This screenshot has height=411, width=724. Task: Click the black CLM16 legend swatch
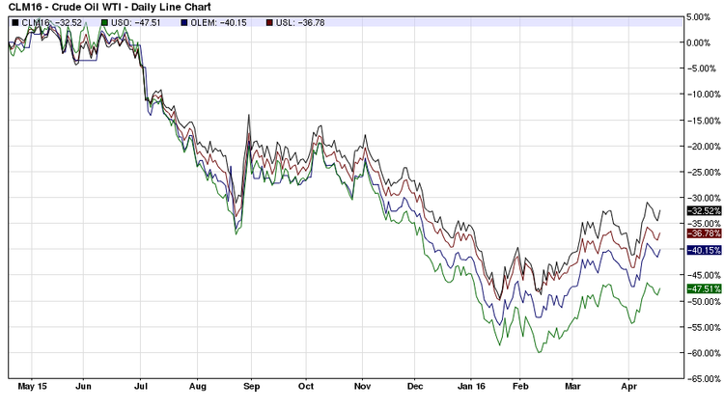coord(14,23)
